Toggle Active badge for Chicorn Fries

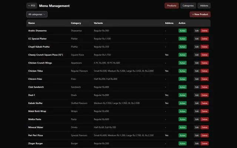183,79
